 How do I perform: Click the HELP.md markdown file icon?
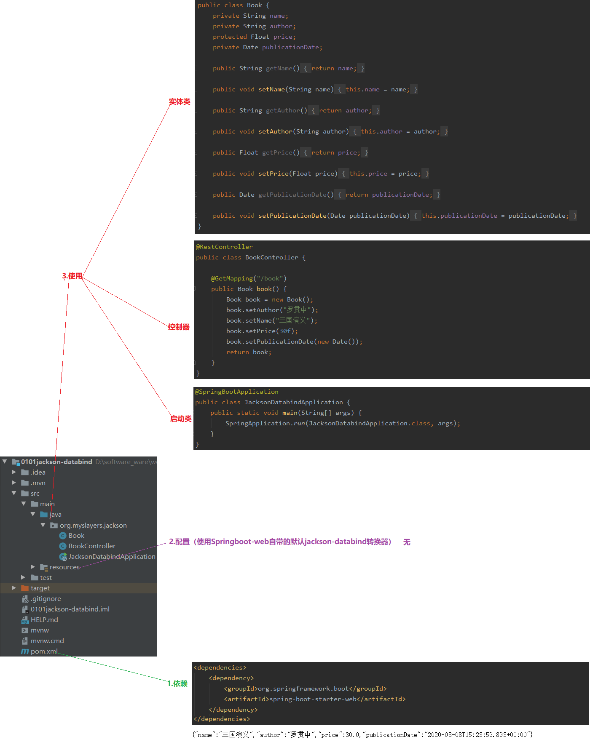[25, 620]
